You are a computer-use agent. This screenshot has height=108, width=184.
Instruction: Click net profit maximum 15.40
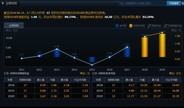pyautogui.click(x=157, y=85)
